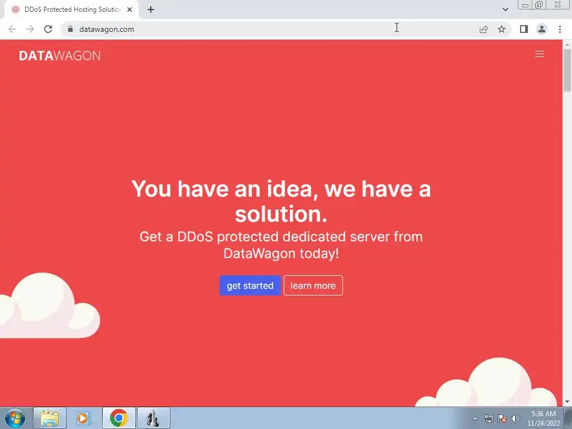Show hidden system tray icons
The image size is (572, 429).
[x=475, y=418]
